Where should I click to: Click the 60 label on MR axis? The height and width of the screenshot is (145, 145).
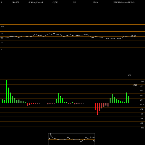click(x=142, y=91)
